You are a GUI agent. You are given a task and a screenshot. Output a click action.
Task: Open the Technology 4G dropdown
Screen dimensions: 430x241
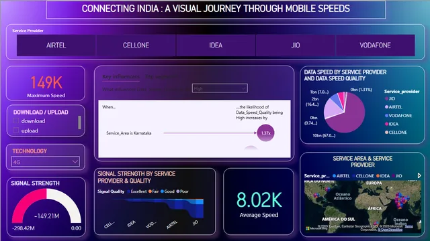46,162
